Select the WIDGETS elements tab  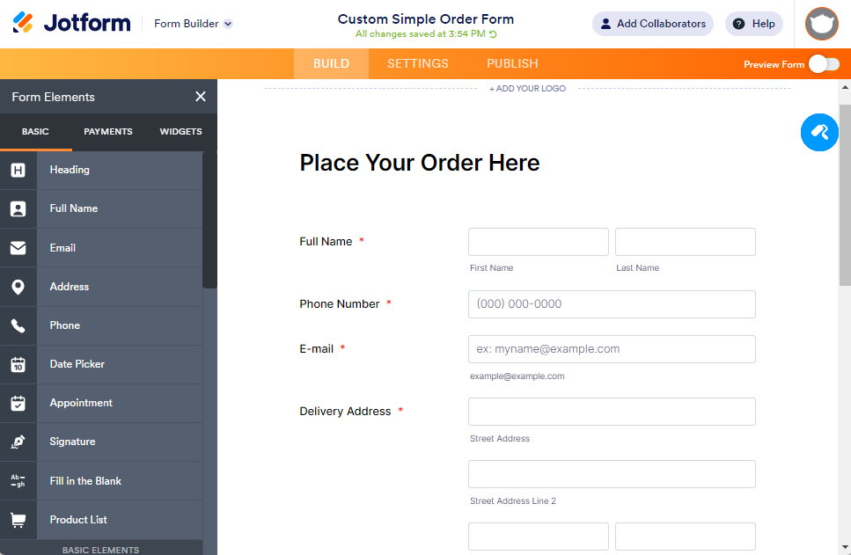180,131
